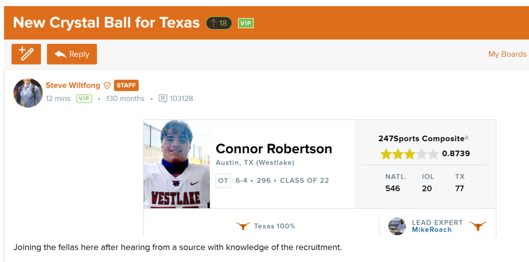Open lead expert MikeRoach's profile link

pos(432,230)
